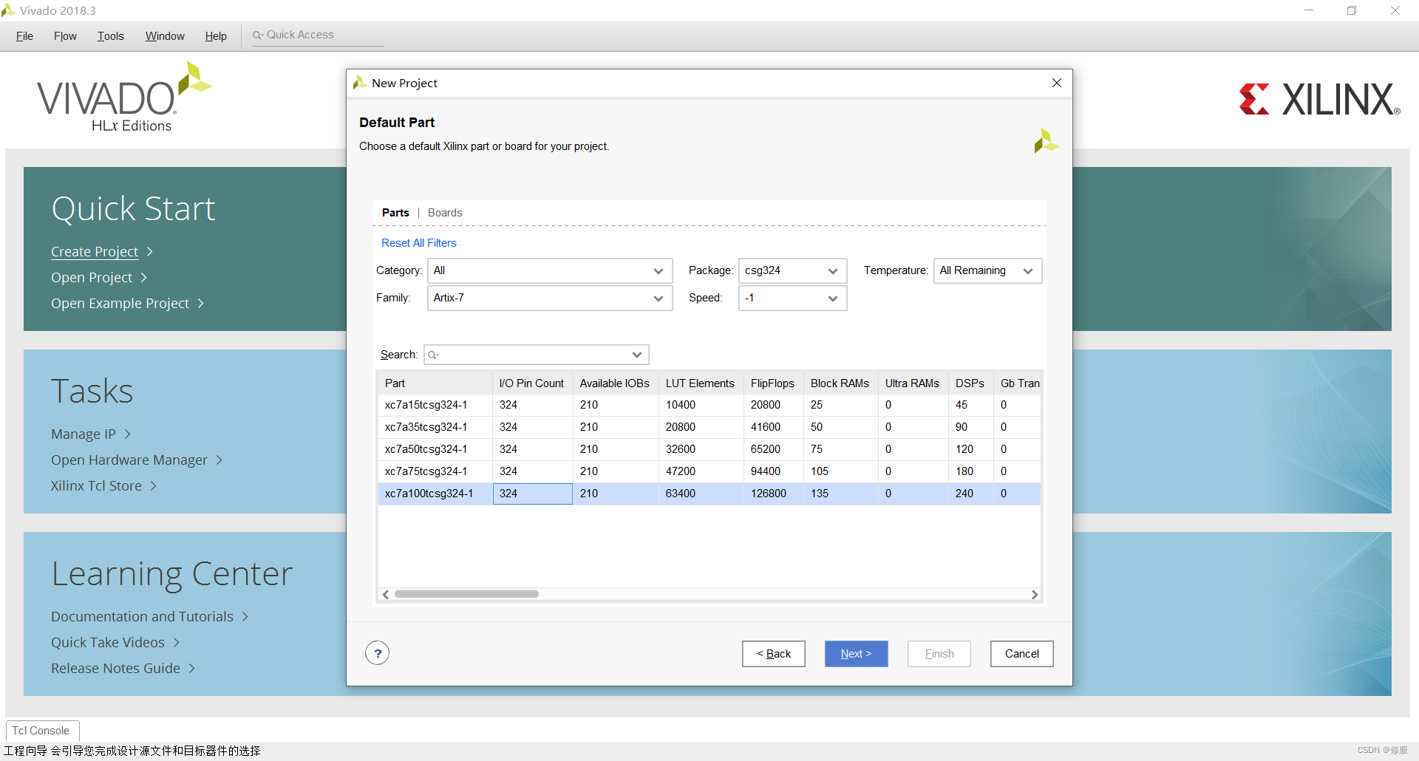The width and height of the screenshot is (1419, 761).
Task: Click the Finish button
Action: click(x=939, y=654)
